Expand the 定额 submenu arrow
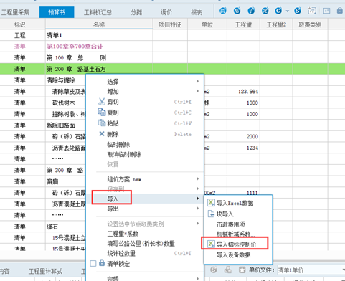The width and height of the screenshot is (345, 281). point(197,278)
